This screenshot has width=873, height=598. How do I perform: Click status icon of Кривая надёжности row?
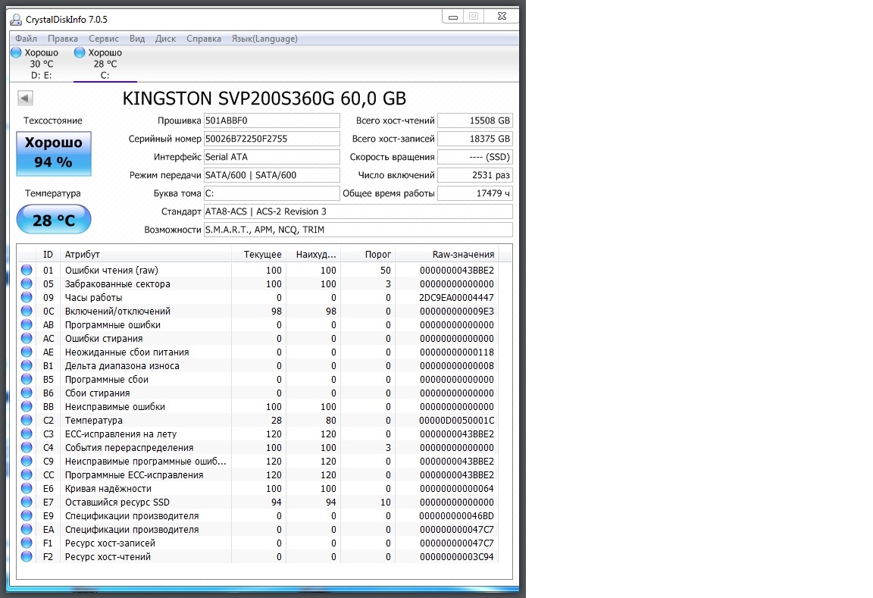click(27, 488)
